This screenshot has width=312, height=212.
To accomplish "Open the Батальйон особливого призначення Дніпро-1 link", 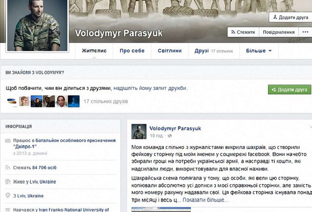I will tap(64, 144).
